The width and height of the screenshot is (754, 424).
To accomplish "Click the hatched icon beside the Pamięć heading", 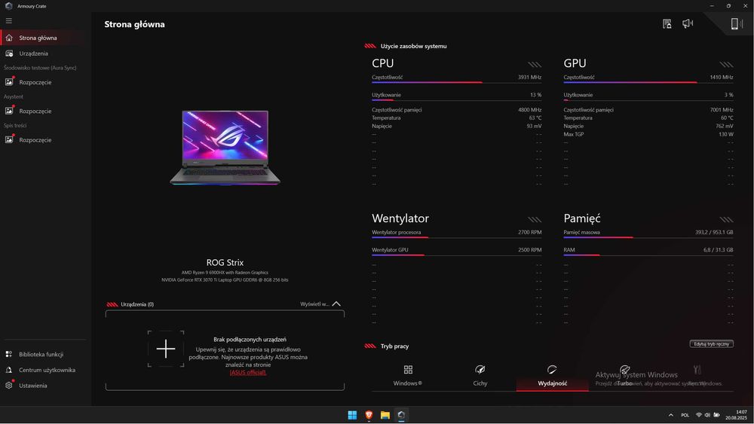I will tap(726, 219).
